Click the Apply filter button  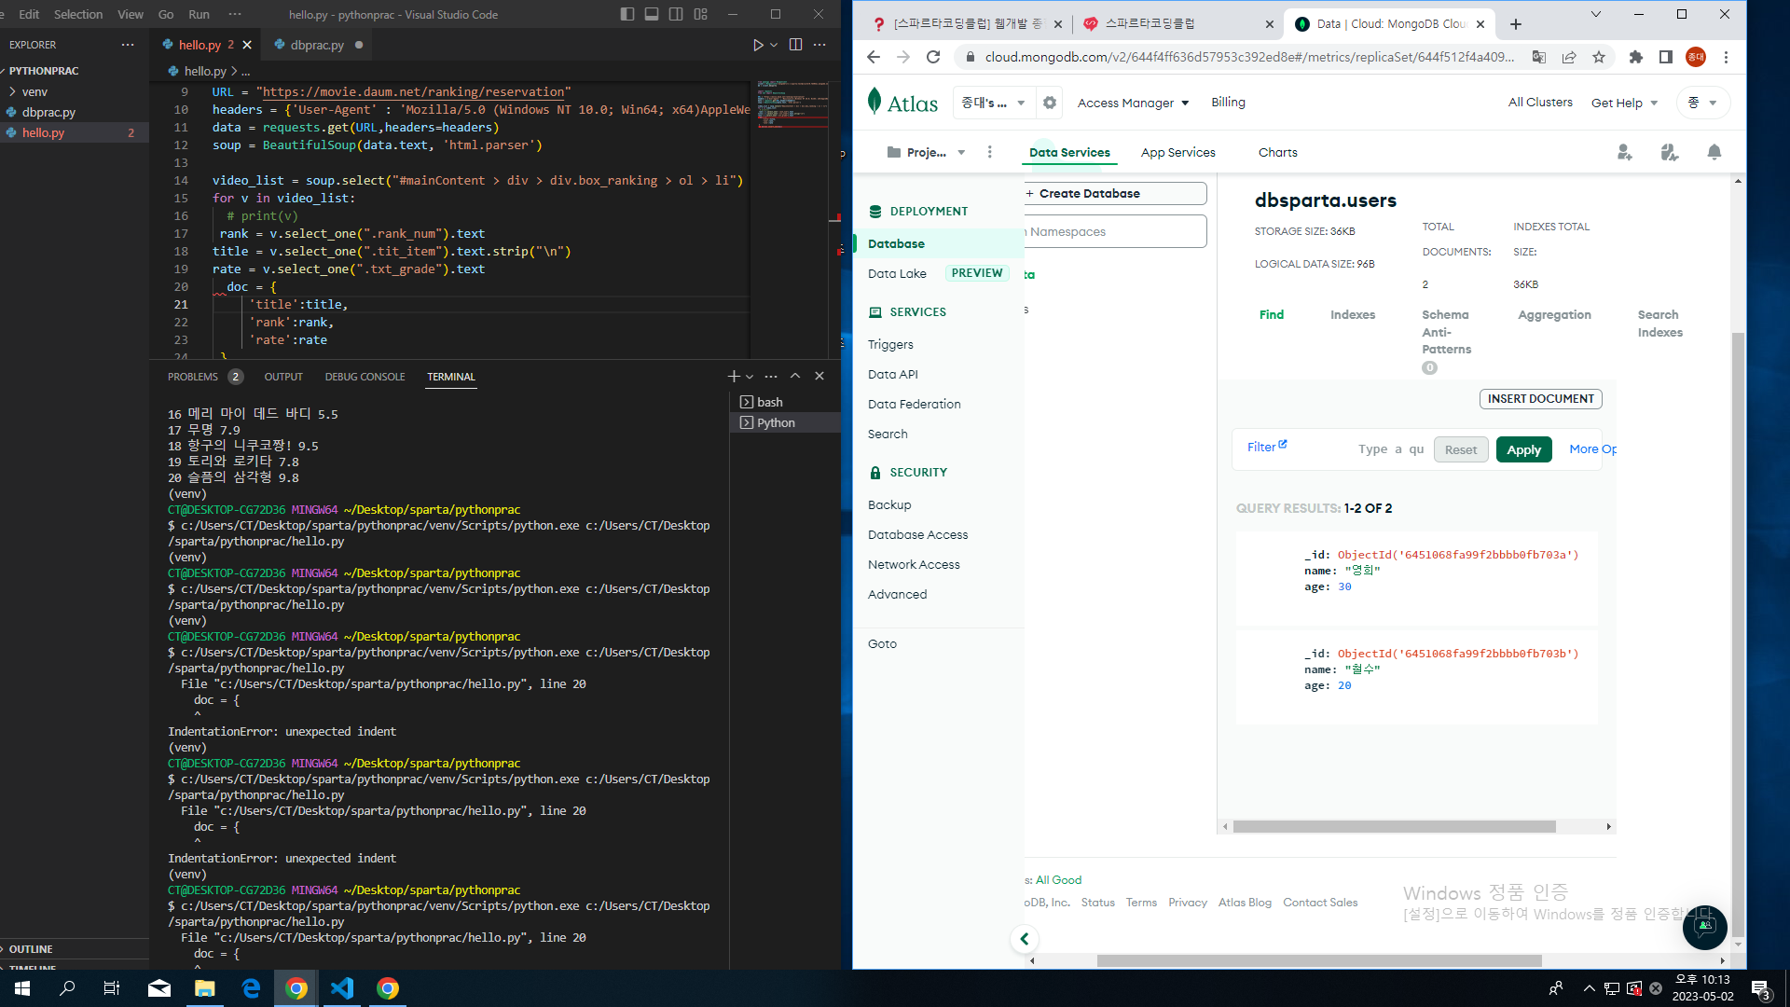point(1523,449)
